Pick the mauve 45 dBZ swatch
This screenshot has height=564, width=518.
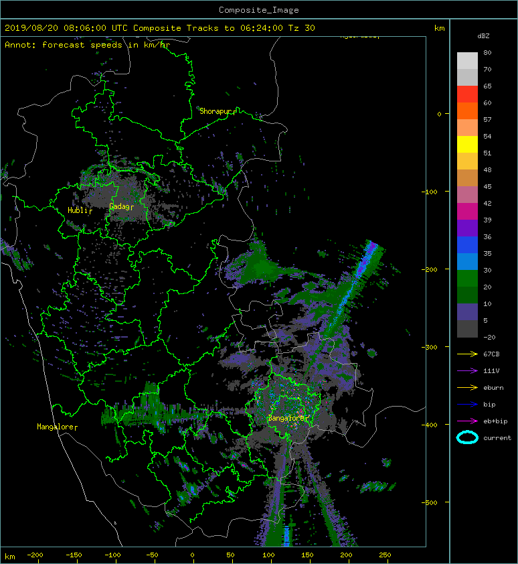click(467, 195)
